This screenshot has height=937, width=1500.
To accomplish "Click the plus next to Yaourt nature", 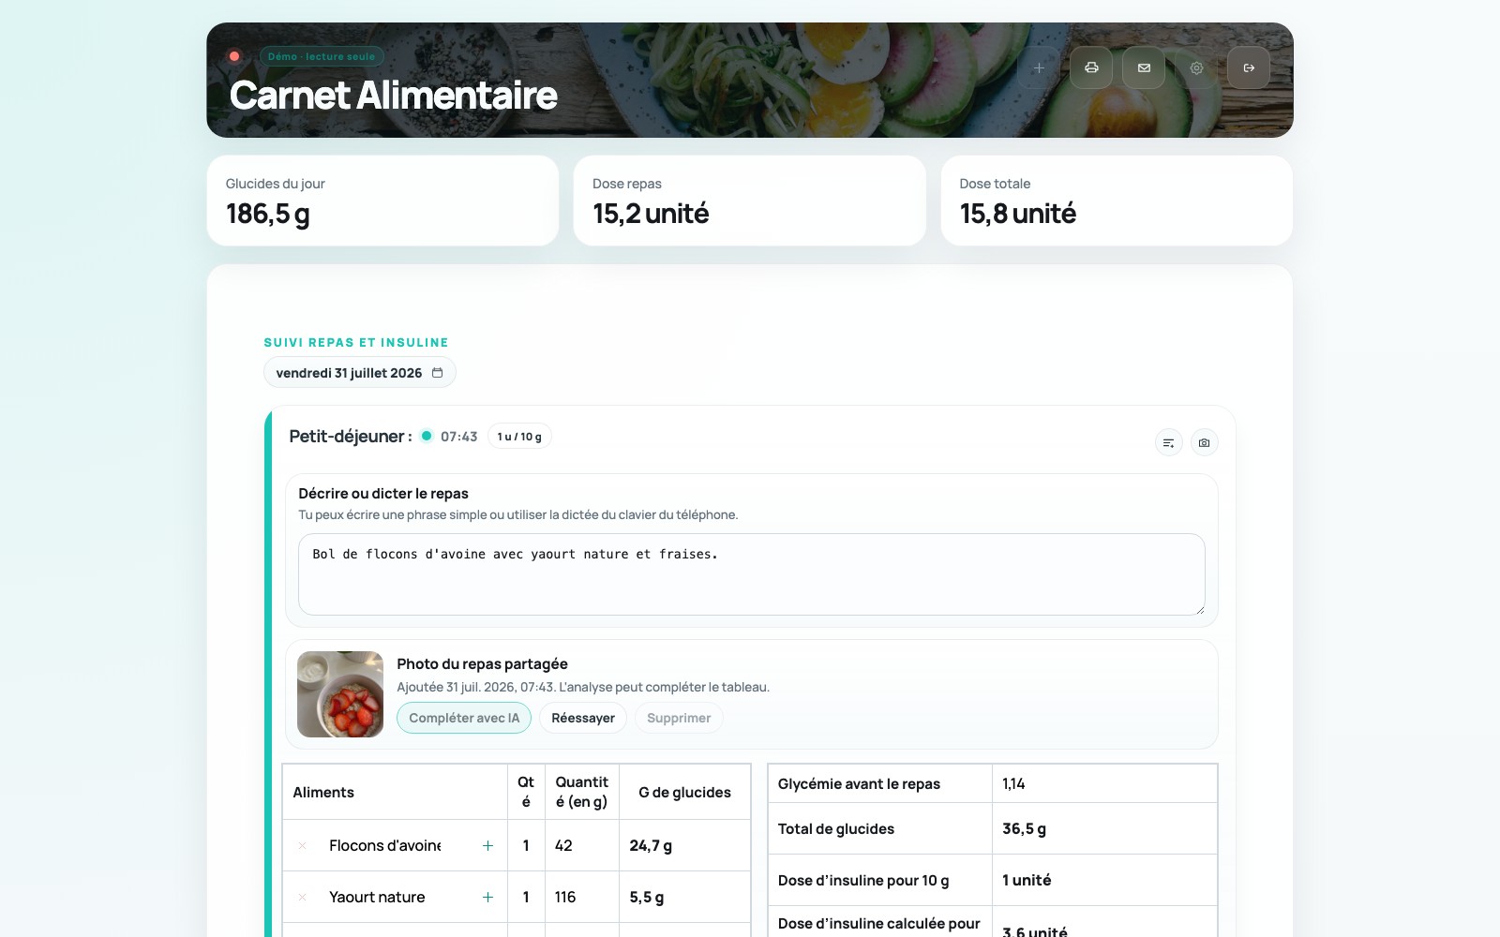I will click(487, 898).
